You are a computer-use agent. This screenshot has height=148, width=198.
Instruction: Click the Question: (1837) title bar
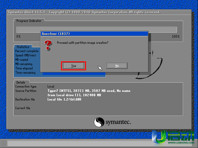pyautogui.click(x=94, y=34)
